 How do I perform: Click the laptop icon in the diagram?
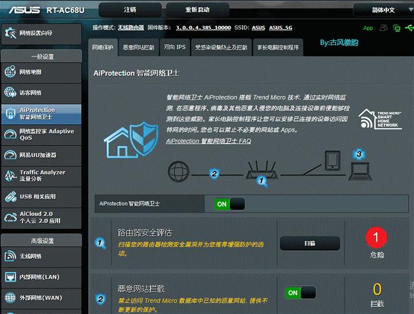[360, 171]
